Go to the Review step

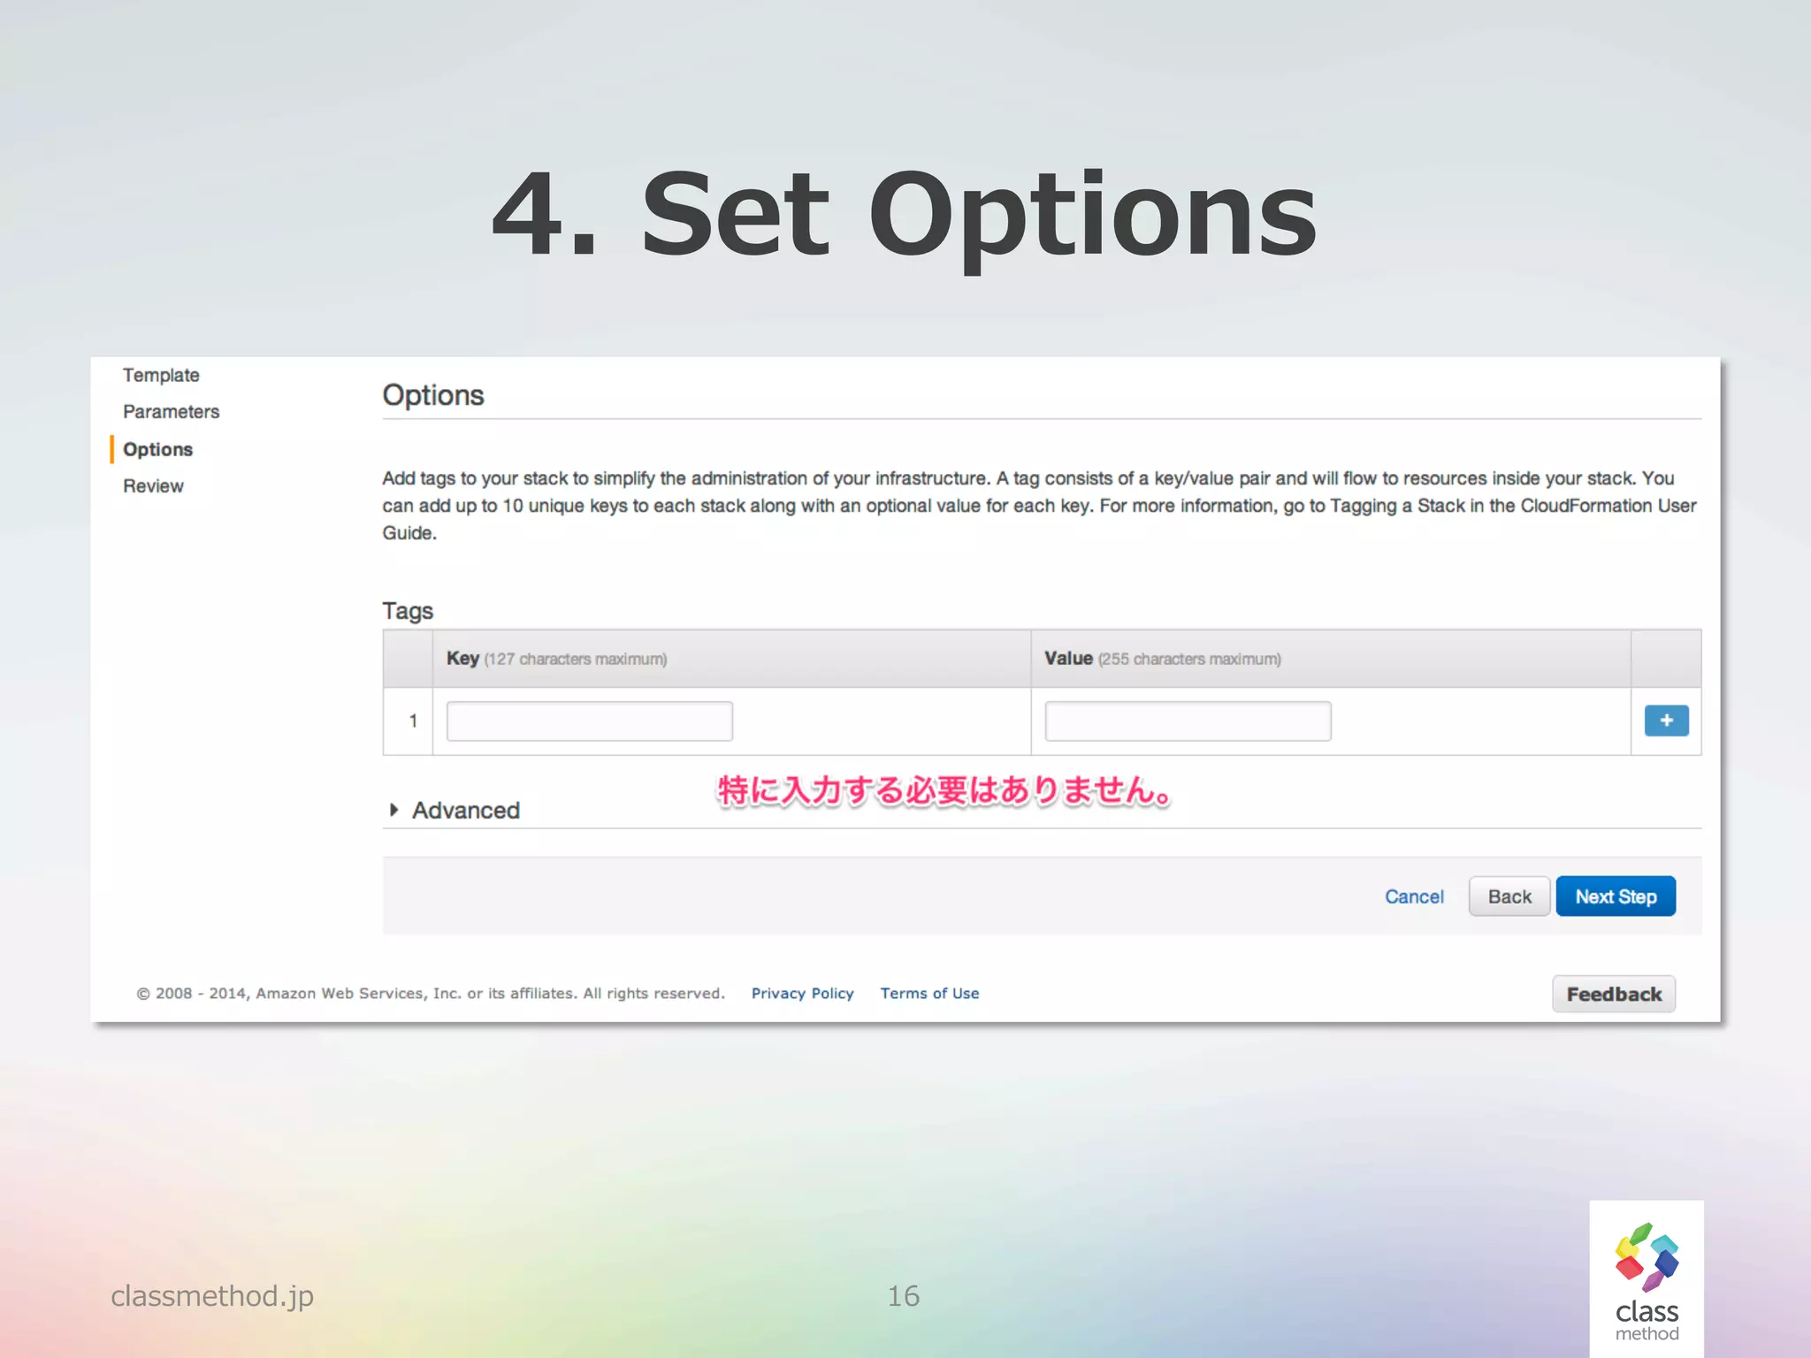[x=153, y=485]
